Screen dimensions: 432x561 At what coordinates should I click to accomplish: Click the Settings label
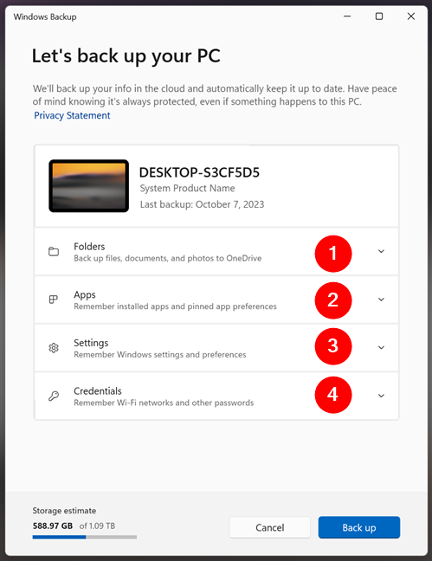pyautogui.click(x=91, y=343)
